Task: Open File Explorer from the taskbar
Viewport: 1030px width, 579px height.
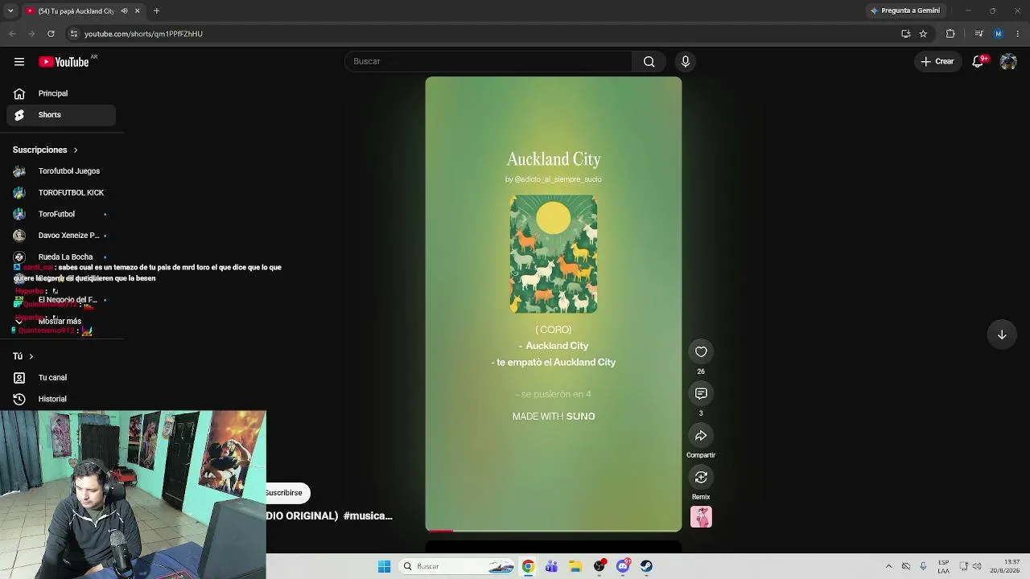Action: click(x=575, y=566)
